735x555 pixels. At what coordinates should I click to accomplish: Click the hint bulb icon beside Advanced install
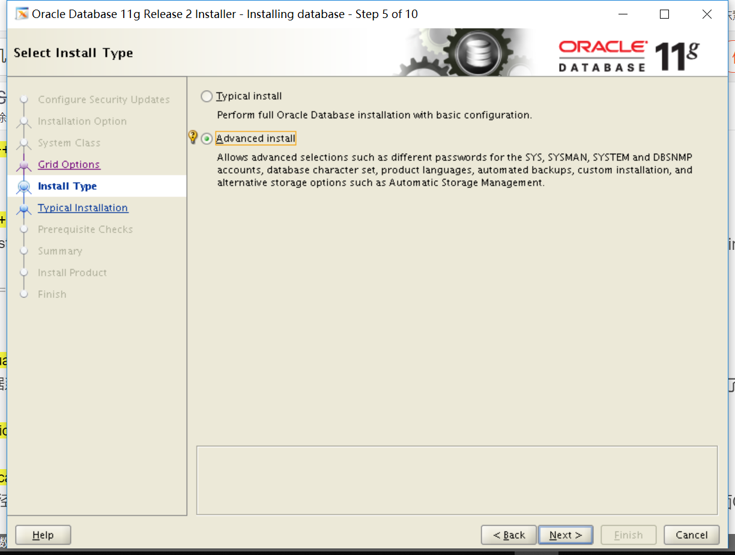(193, 138)
